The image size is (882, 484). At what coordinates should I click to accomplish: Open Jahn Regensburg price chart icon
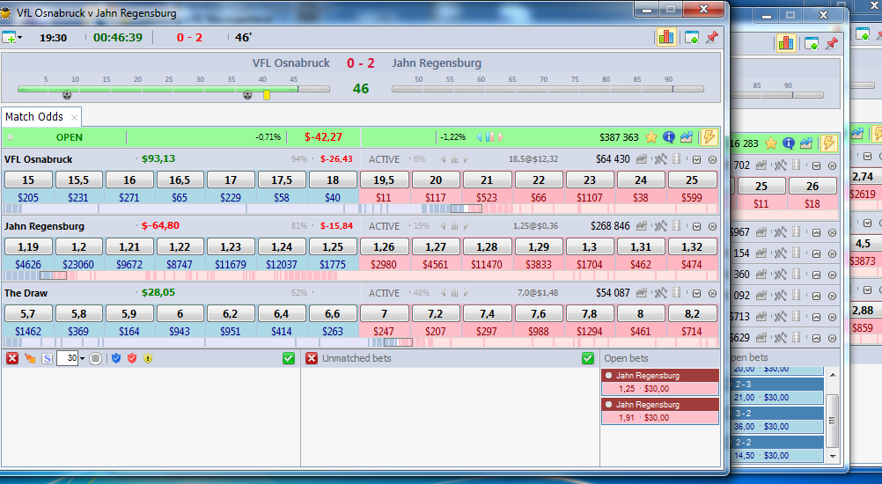[641, 226]
